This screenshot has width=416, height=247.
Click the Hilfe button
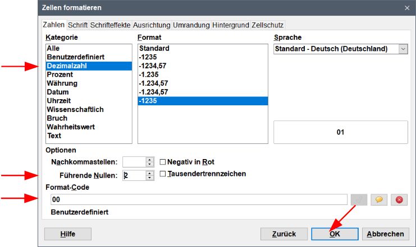pyautogui.click(x=68, y=234)
